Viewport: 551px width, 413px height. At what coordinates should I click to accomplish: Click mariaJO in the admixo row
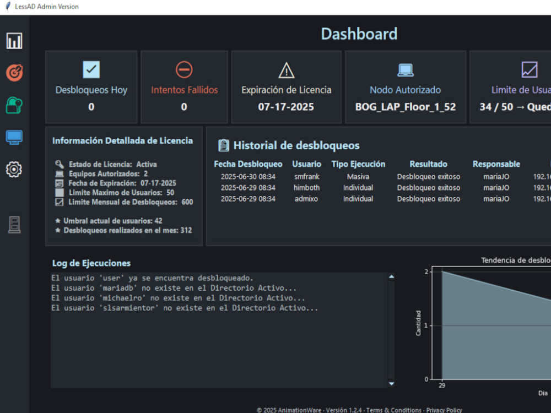[496, 199]
